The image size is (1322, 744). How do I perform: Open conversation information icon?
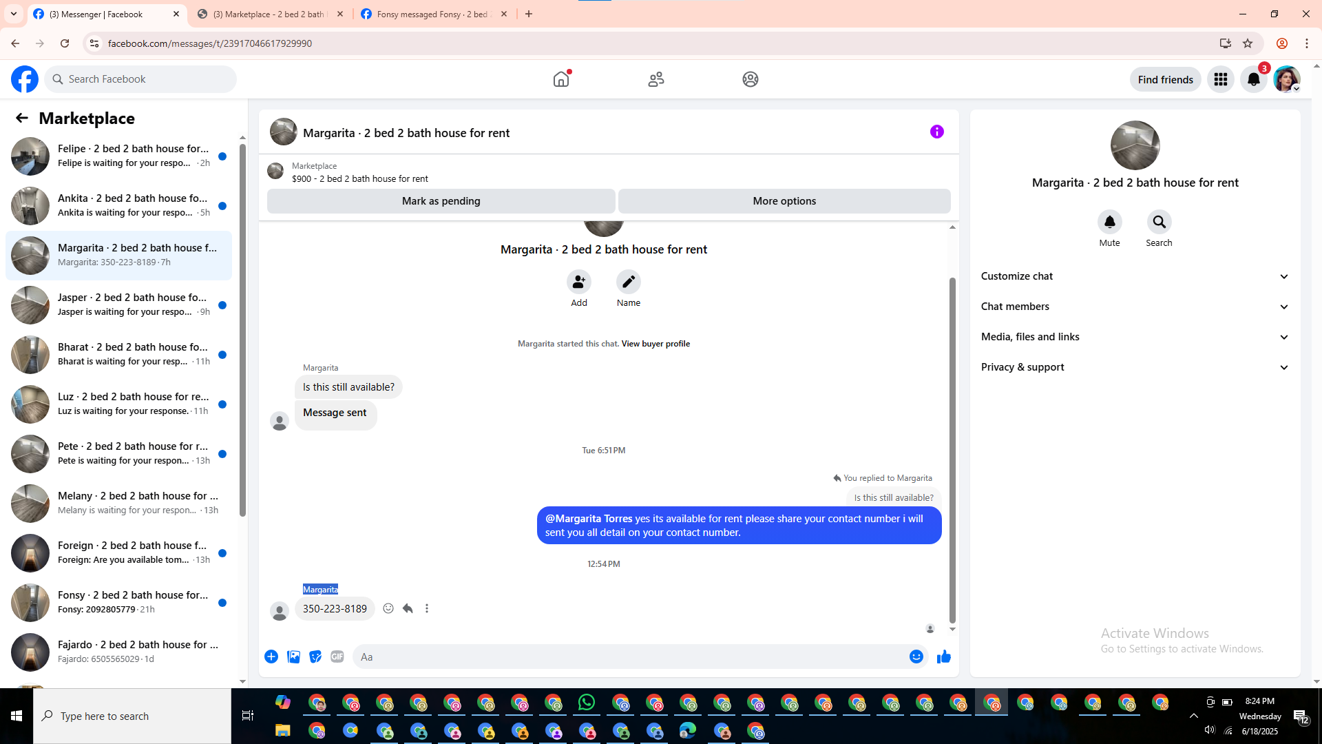pyautogui.click(x=937, y=132)
